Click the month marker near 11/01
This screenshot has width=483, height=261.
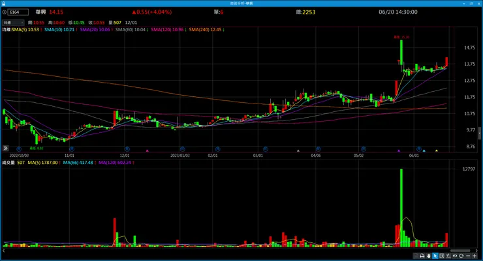(x=72, y=149)
